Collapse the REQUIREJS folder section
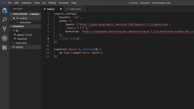This screenshot has height=109, width=194. pyautogui.click(x=11, y=26)
